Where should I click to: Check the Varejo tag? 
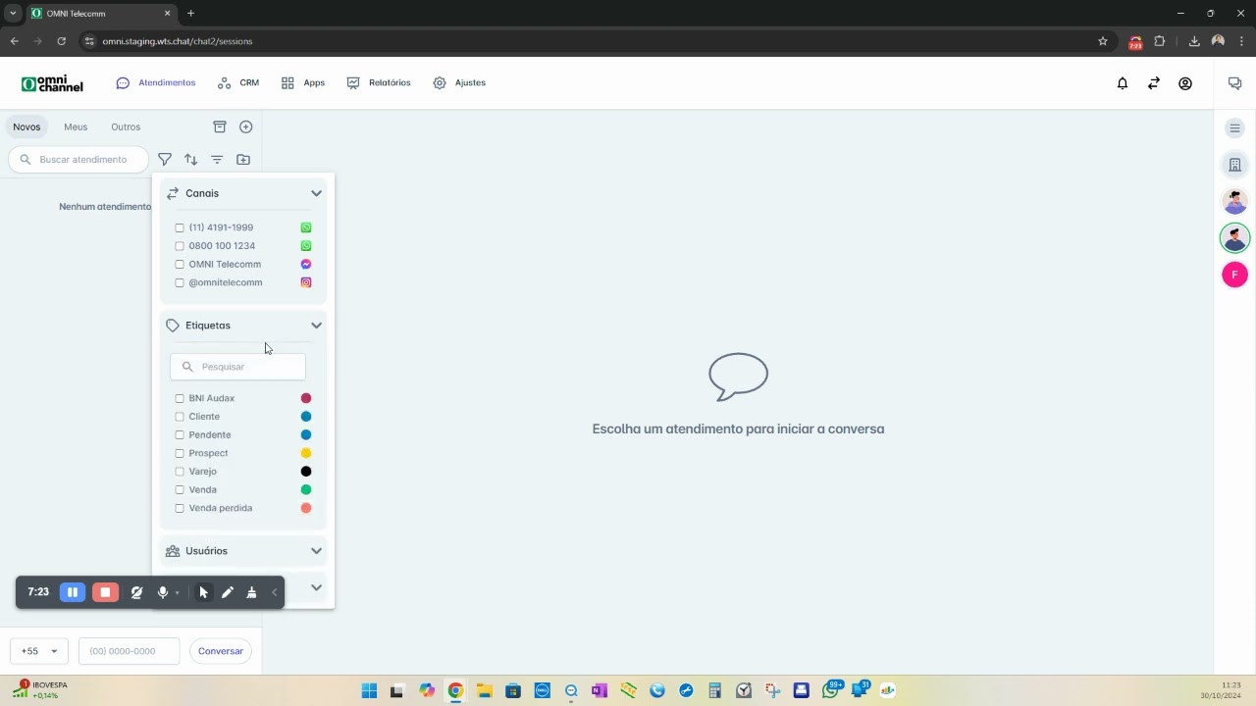[180, 472]
